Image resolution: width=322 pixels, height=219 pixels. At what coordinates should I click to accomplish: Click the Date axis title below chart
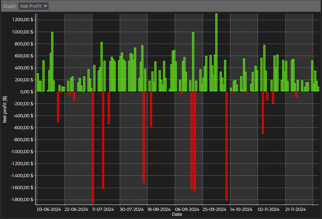(177, 214)
